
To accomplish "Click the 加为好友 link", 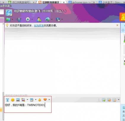I will pyautogui.click(x=39, y=26).
